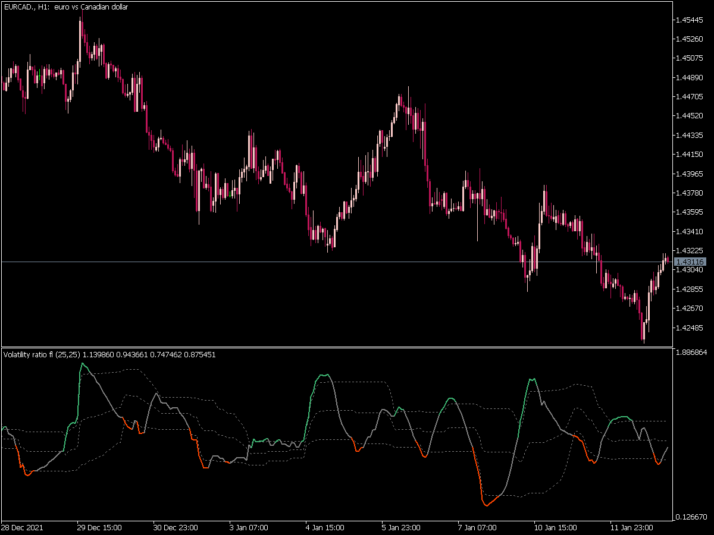714x535 pixels.
Task: Click the 30 Dec 23:00 time label
Action: (x=176, y=528)
